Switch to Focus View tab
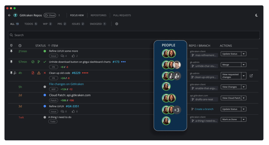This screenshot has width=269, height=145. (x=77, y=15)
